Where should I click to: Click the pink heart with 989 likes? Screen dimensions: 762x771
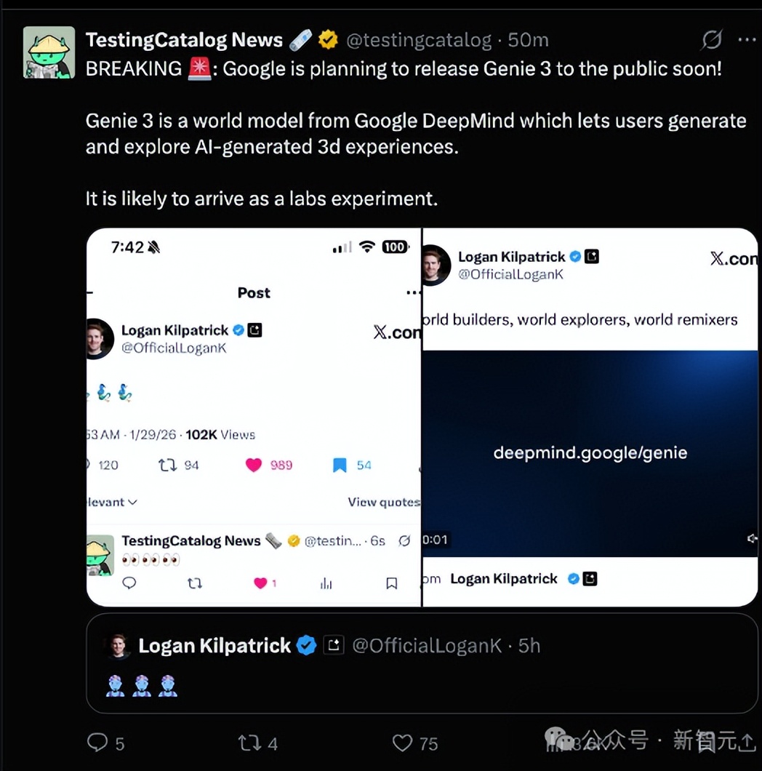[x=254, y=466]
